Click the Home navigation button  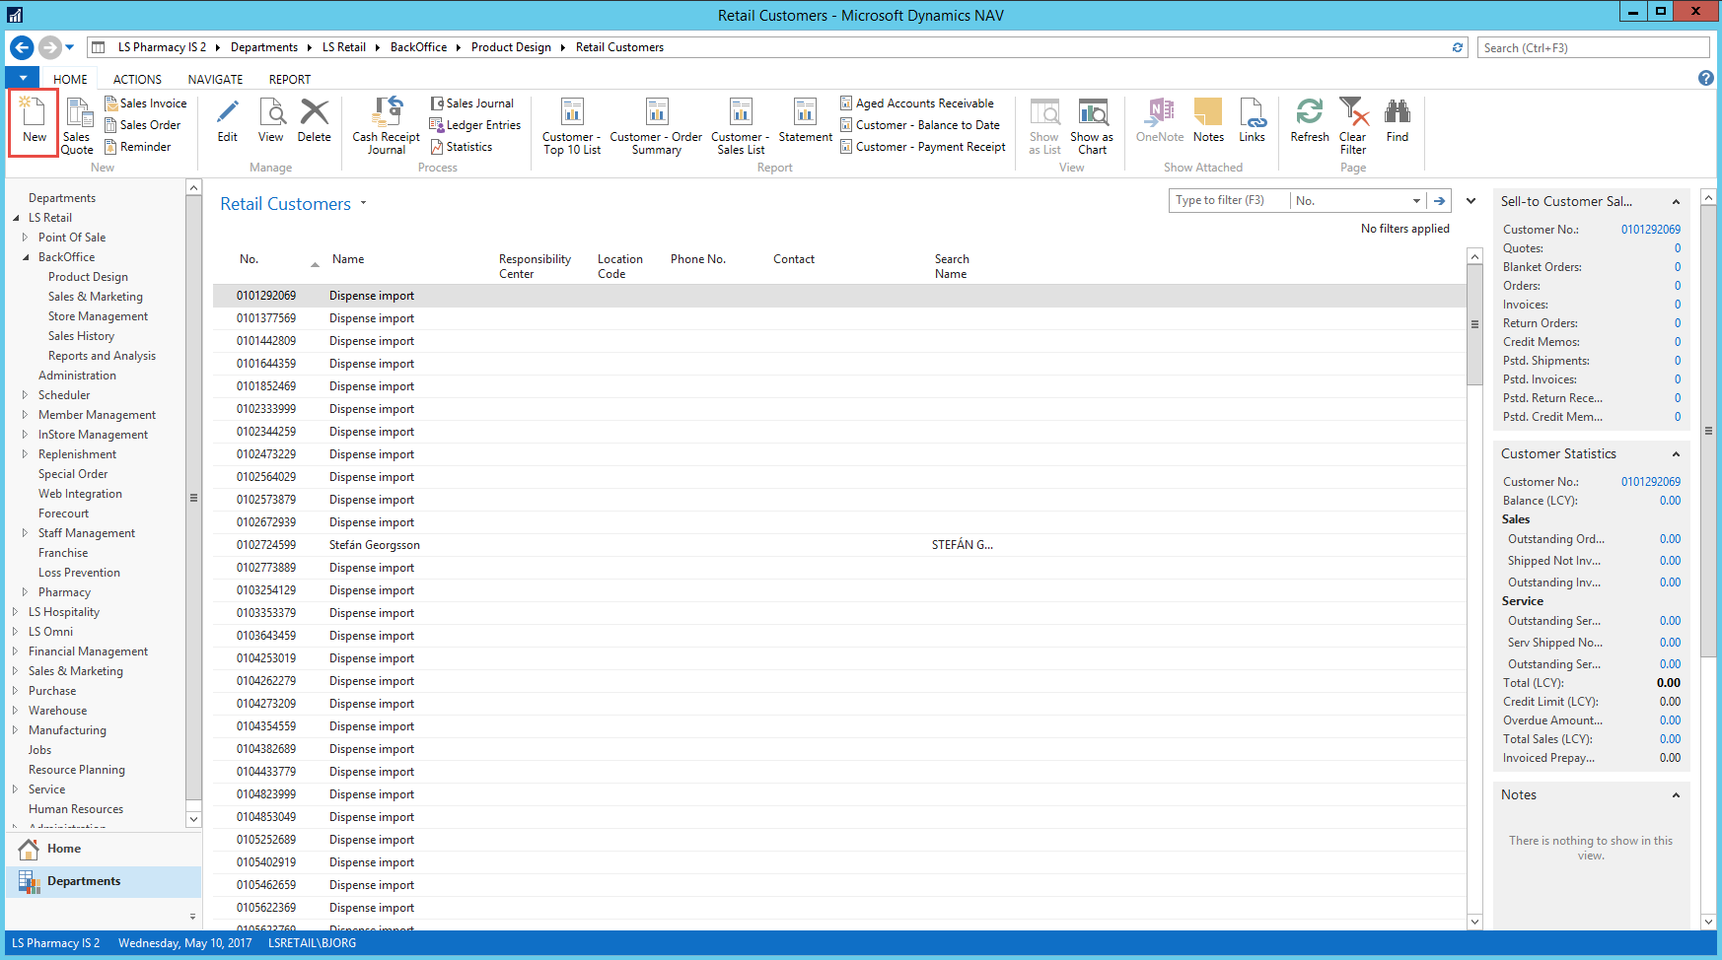click(64, 849)
